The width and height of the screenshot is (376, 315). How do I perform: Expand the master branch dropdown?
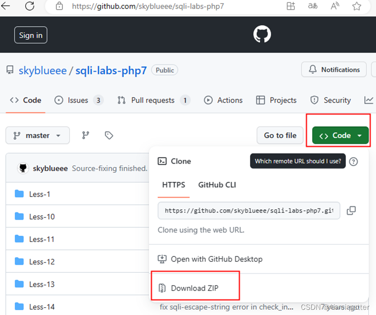[38, 135]
